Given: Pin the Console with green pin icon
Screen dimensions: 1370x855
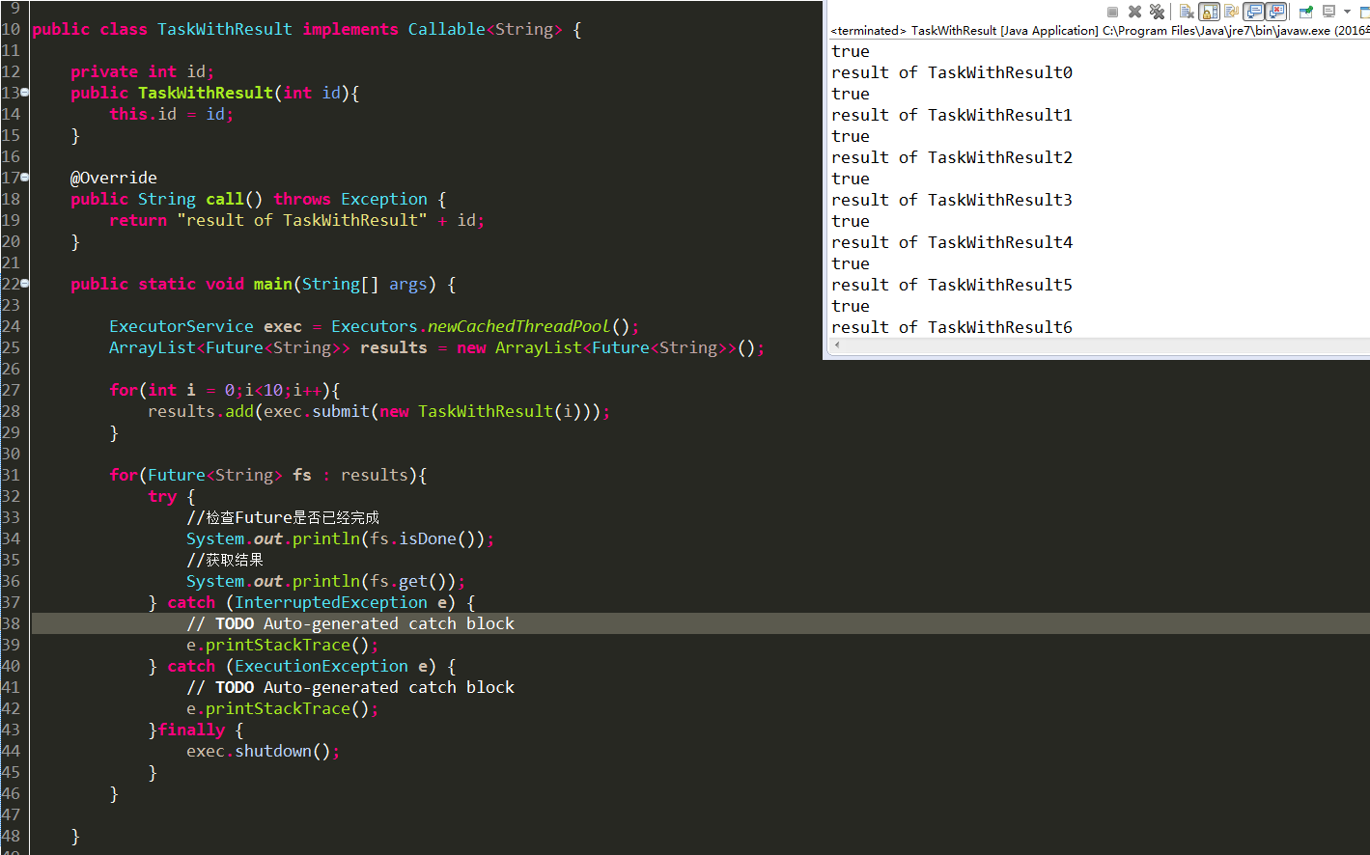Looking at the screenshot, I should pos(1305,12).
